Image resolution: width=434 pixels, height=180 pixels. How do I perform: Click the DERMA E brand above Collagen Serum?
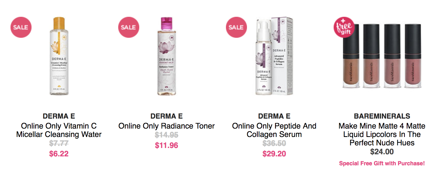click(274, 116)
